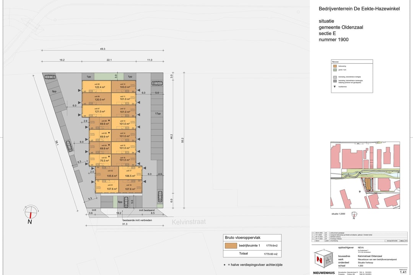
Task: Click 'Kelvinstraat Oldenzaal' in the title block
Action: point(370,256)
